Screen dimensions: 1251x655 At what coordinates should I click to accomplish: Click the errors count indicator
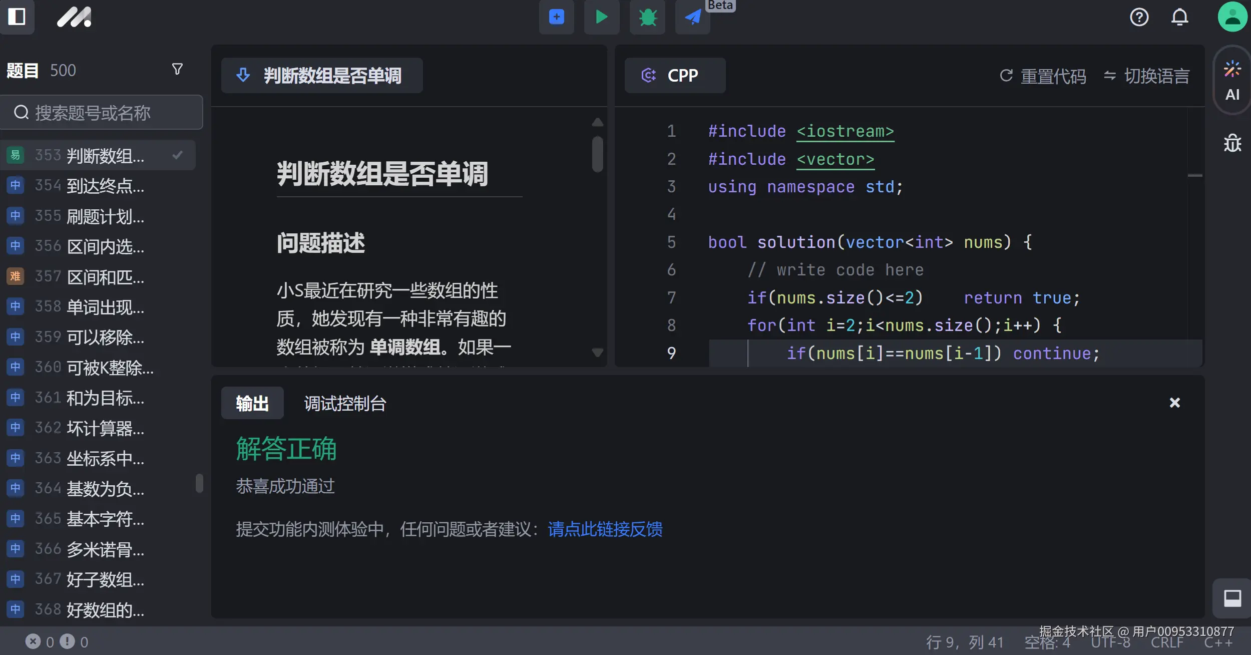(40, 641)
